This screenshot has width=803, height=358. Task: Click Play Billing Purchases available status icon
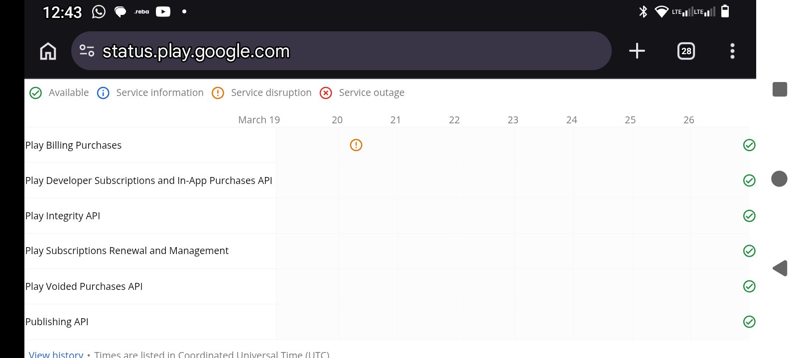[749, 145]
